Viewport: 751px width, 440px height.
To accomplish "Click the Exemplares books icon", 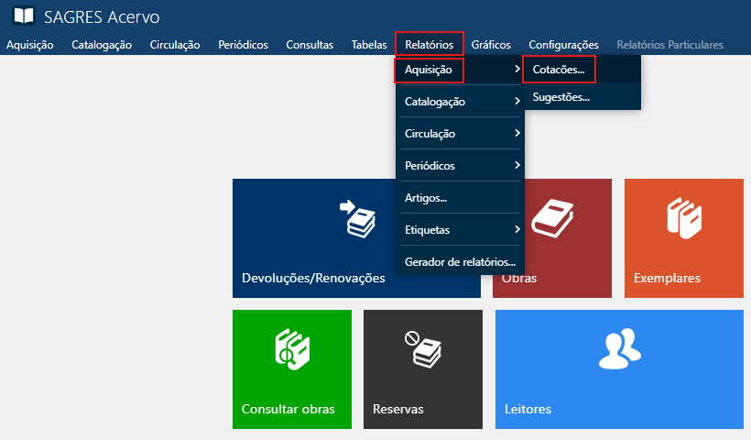I will (x=683, y=217).
